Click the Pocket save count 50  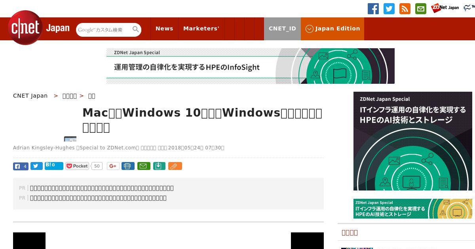[x=97, y=166]
